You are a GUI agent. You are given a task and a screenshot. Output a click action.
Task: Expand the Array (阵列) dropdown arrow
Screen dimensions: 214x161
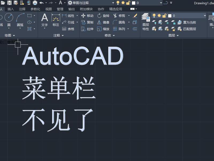[x=128, y=29]
